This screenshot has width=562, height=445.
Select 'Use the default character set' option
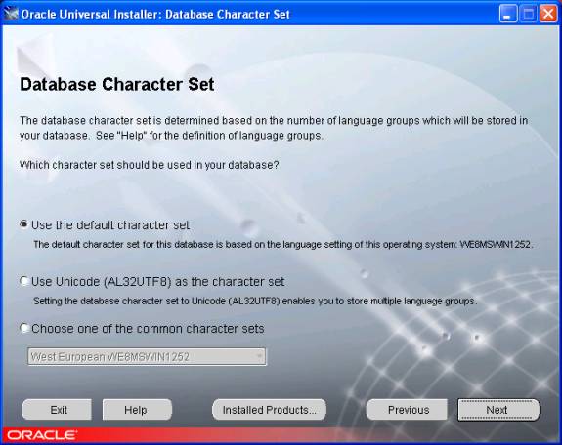point(23,224)
